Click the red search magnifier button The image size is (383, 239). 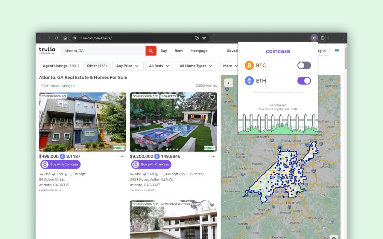point(151,51)
